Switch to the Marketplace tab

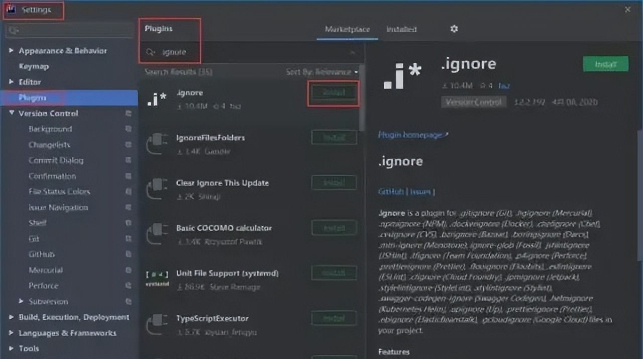(x=347, y=29)
